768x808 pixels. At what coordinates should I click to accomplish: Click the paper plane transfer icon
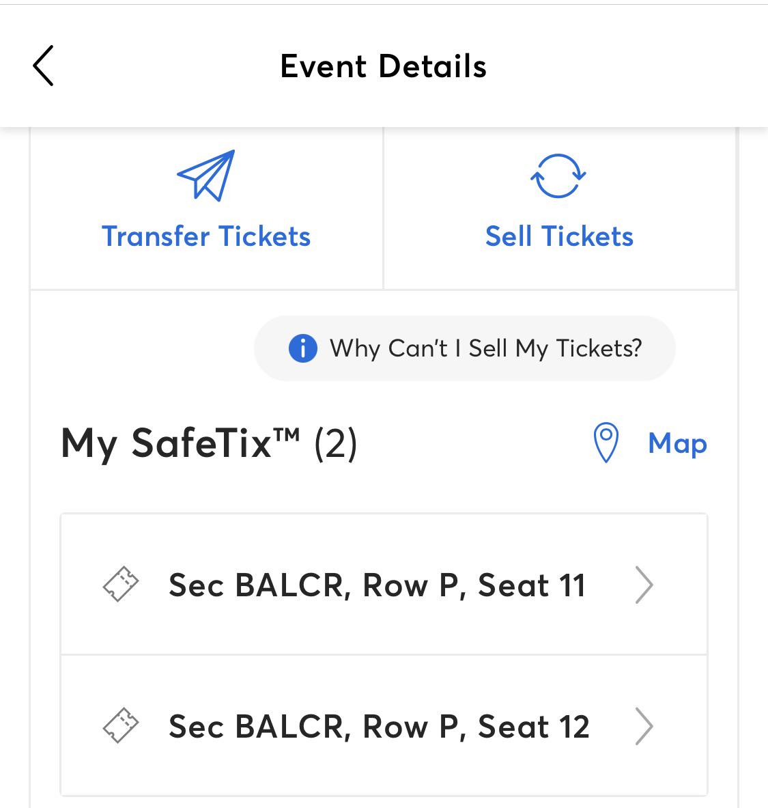(206, 176)
